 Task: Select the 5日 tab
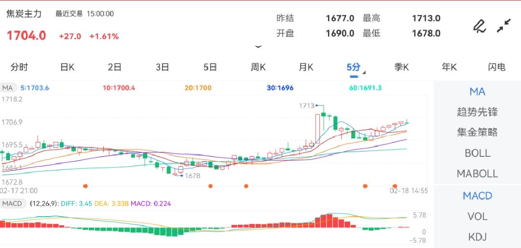pyautogui.click(x=210, y=67)
